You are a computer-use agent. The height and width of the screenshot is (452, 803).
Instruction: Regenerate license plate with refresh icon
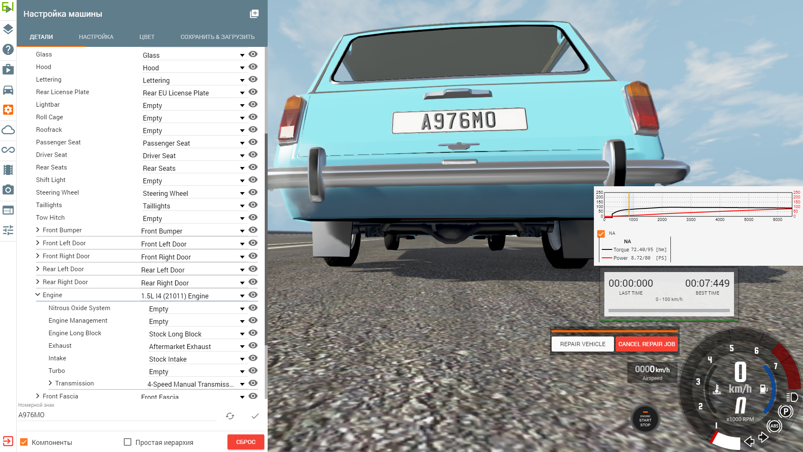(230, 416)
